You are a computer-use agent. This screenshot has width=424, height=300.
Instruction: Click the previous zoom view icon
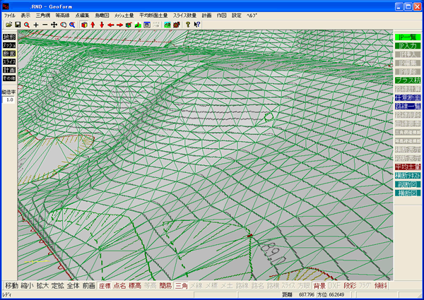[x=64, y=25]
